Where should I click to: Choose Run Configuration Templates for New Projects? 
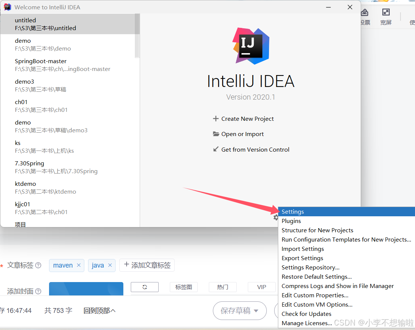point(346,239)
